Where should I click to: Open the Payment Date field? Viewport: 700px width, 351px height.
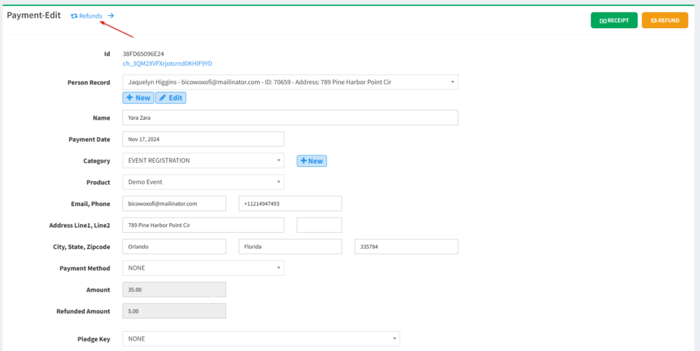tap(203, 139)
